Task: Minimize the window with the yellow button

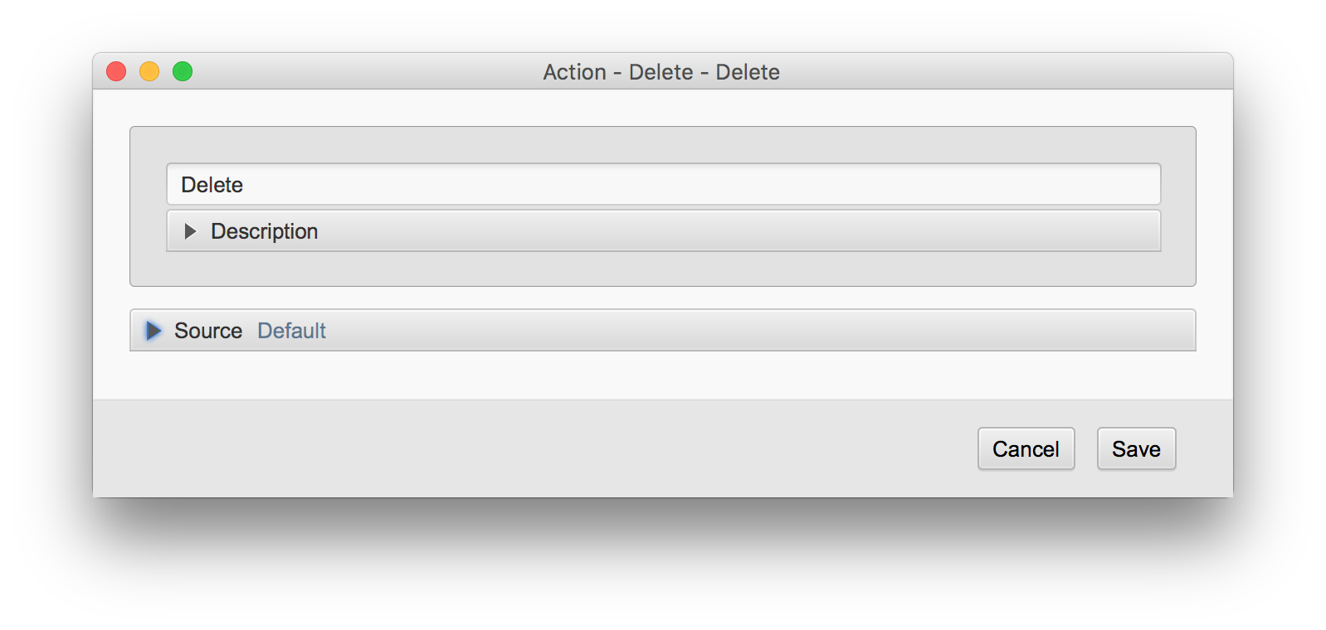Action: coord(149,72)
